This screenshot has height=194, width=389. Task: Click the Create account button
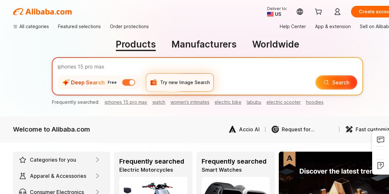click(x=370, y=12)
